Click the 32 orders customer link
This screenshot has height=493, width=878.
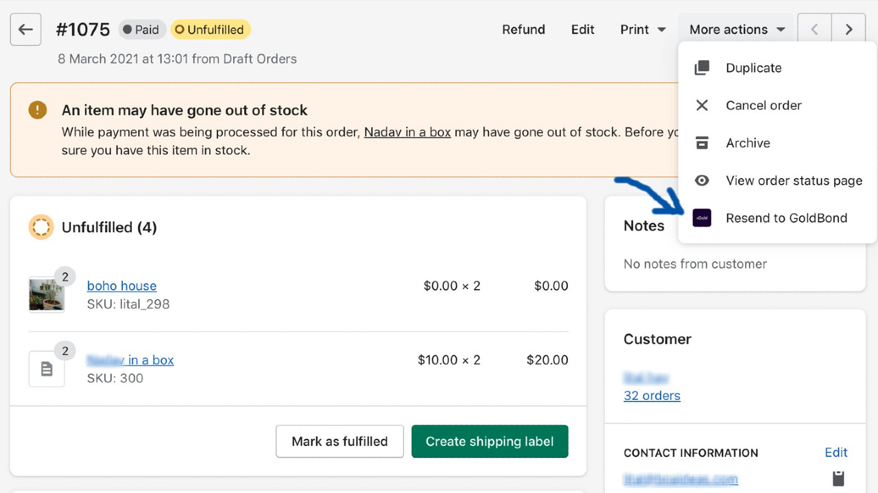(652, 395)
